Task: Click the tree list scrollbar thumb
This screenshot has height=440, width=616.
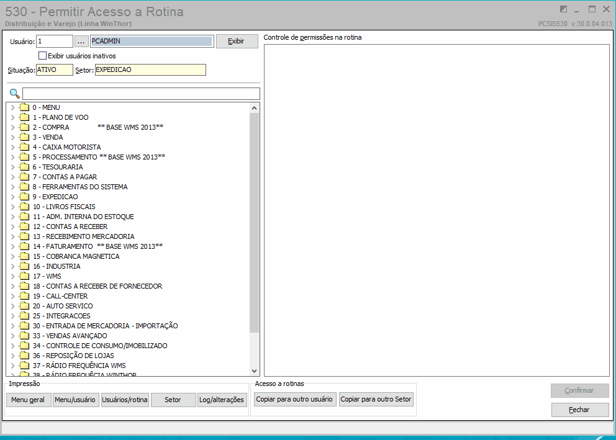Action: point(254,223)
